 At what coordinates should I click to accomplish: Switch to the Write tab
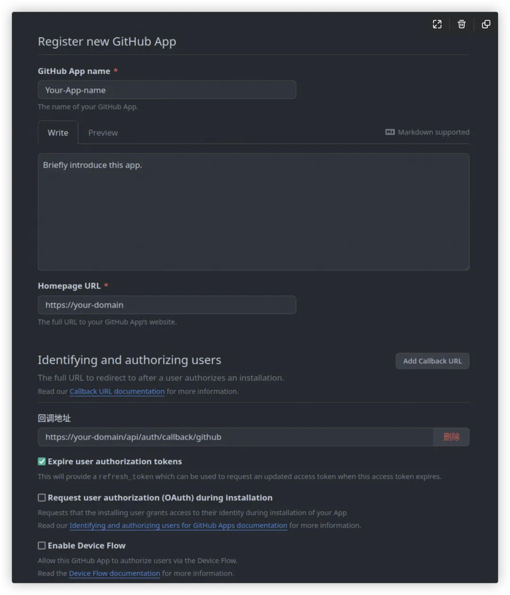58,133
